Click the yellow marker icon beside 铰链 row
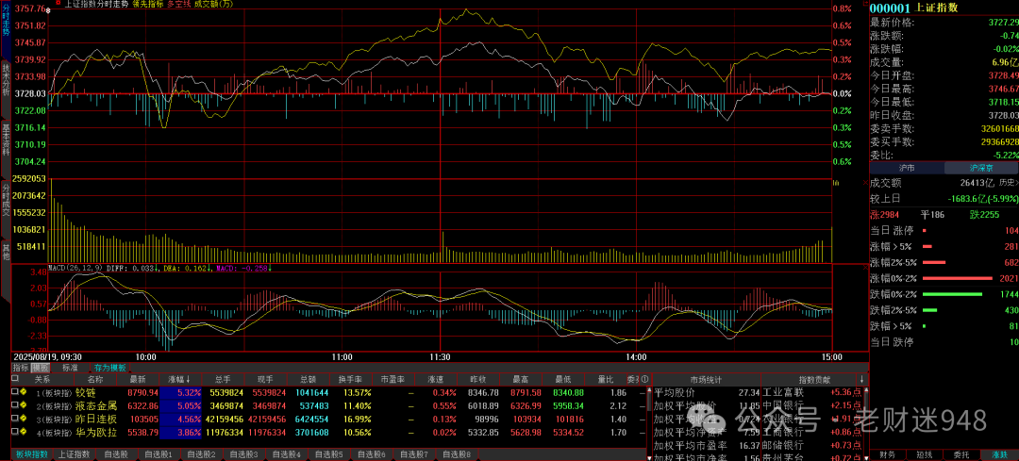1019x461 pixels. (22, 391)
